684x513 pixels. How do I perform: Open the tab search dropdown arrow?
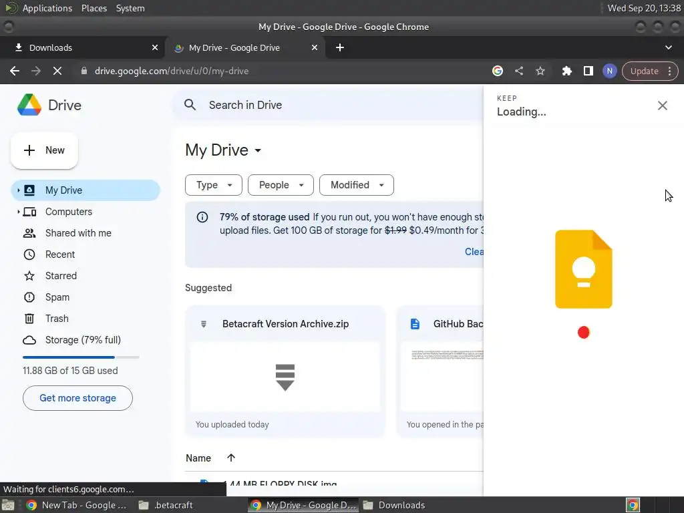[668, 47]
